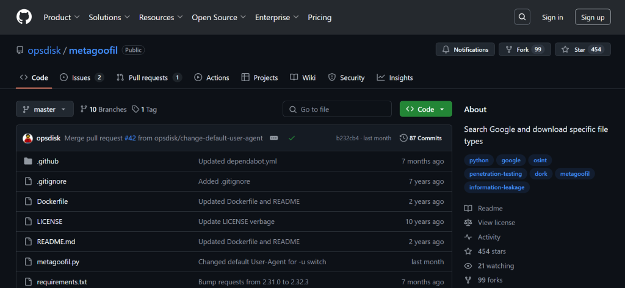Open the metagoofil.py file name

pos(58,262)
